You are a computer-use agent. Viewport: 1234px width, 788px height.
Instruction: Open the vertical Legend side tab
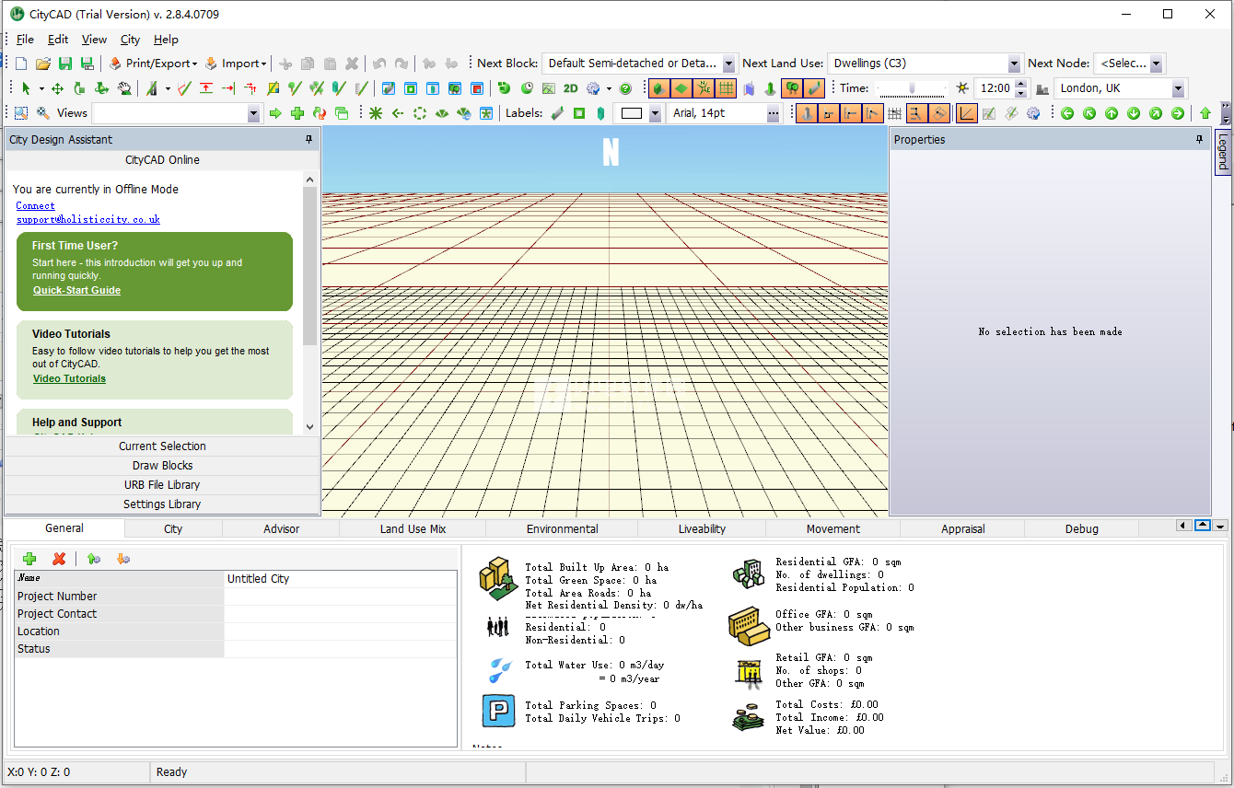[1223, 152]
